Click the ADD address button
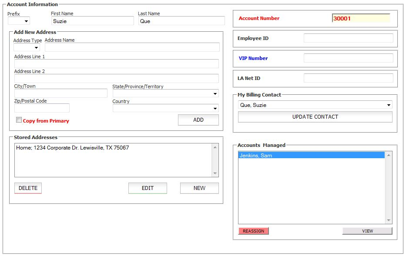 coord(198,120)
